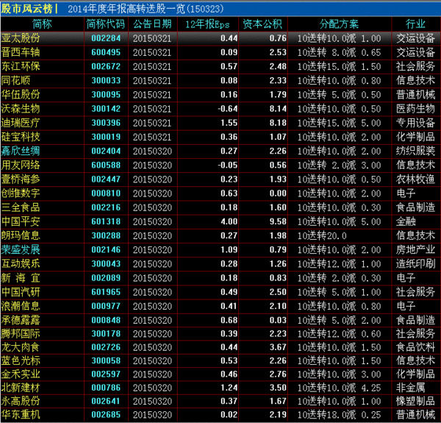Select stock name 沃森生物
Screen dimensions: 441x423
[21, 109]
